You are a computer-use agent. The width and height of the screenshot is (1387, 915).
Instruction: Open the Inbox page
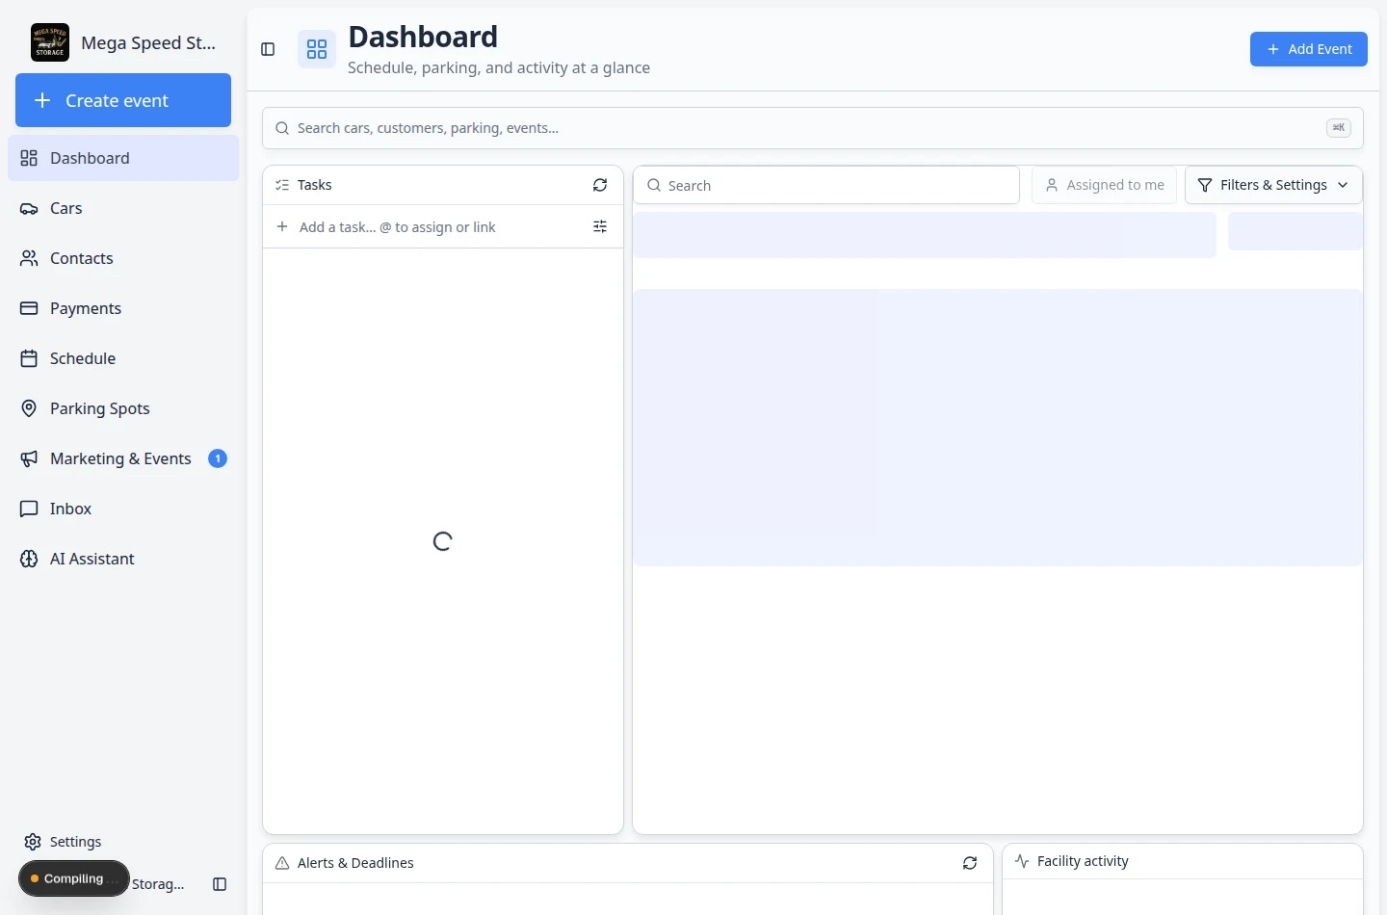click(123, 509)
